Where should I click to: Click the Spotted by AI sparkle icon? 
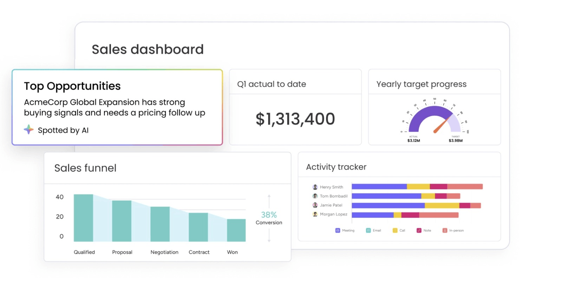tap(29, 130)
